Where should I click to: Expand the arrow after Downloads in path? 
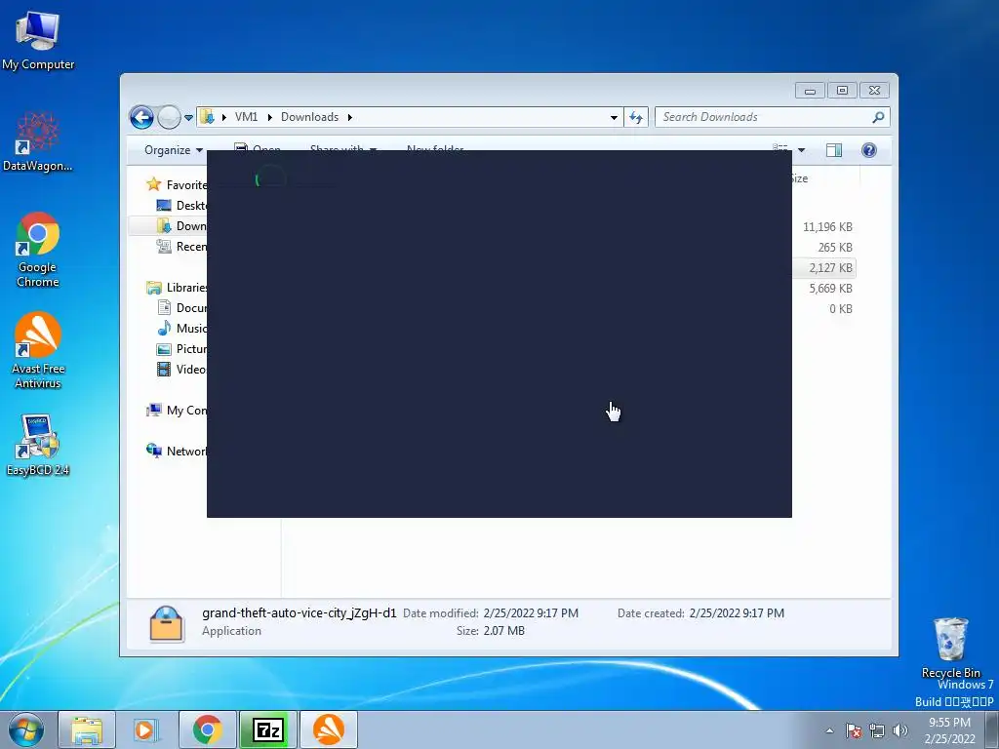(x=350, y=117)
